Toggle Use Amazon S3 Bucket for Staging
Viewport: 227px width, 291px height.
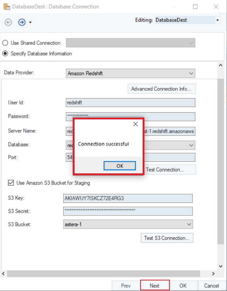[x=11, y=183]
